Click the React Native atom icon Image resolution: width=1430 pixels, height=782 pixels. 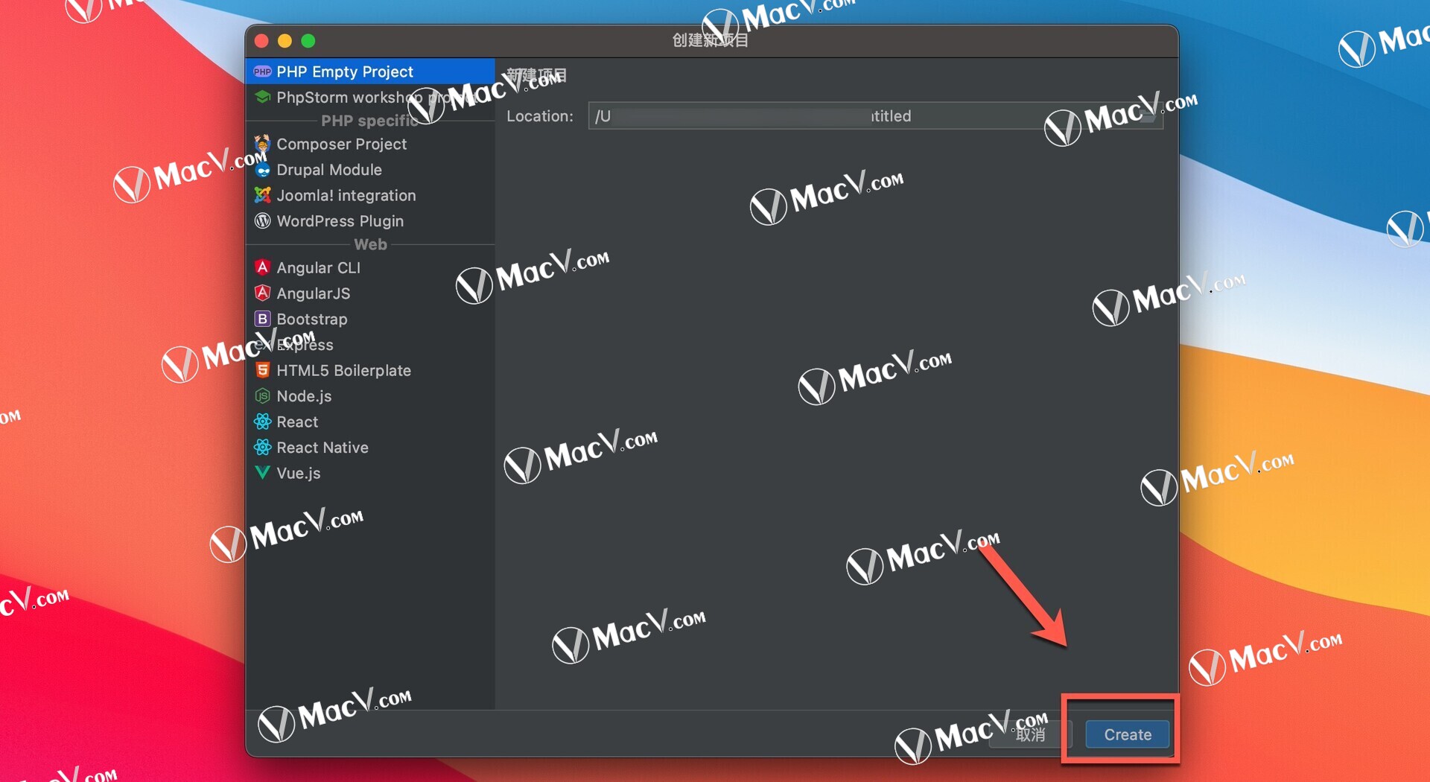262,447
